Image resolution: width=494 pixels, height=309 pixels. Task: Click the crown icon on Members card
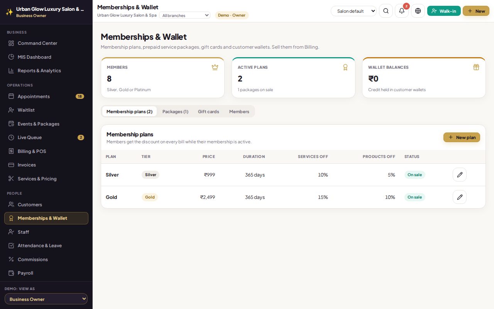[215, 67]
